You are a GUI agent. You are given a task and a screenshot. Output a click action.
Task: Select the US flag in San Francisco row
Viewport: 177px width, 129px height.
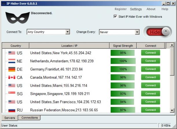pyautogui.click(x=12, y=102)
